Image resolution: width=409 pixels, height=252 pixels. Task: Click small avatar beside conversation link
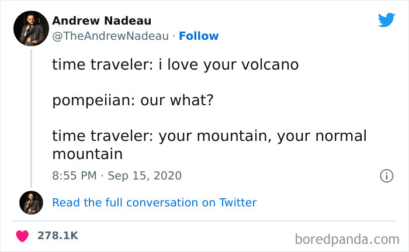point(30,202)
